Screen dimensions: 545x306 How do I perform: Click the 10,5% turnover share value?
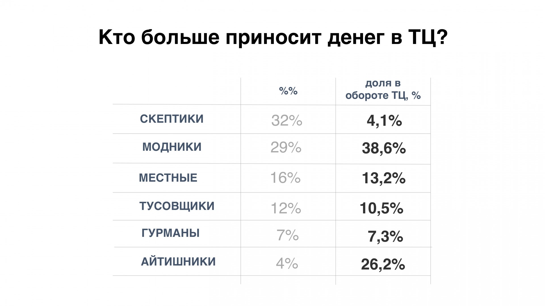pos(381,208)
